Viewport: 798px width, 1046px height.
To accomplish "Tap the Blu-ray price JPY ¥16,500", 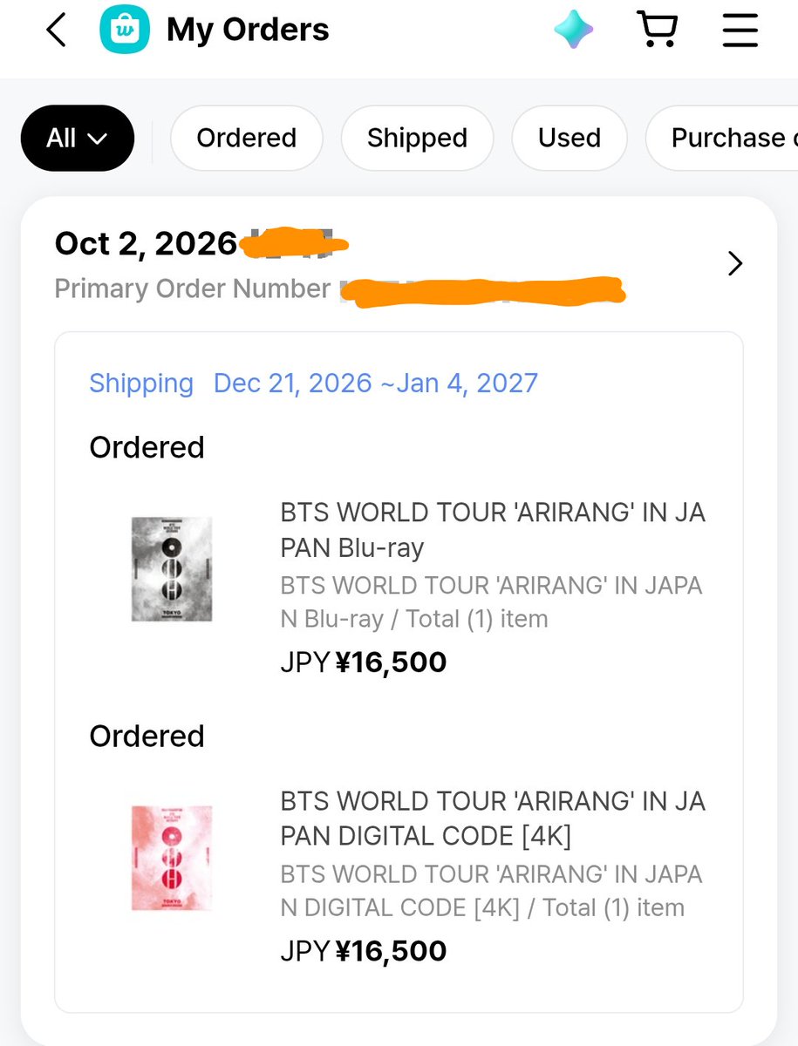I will (364, 662).
